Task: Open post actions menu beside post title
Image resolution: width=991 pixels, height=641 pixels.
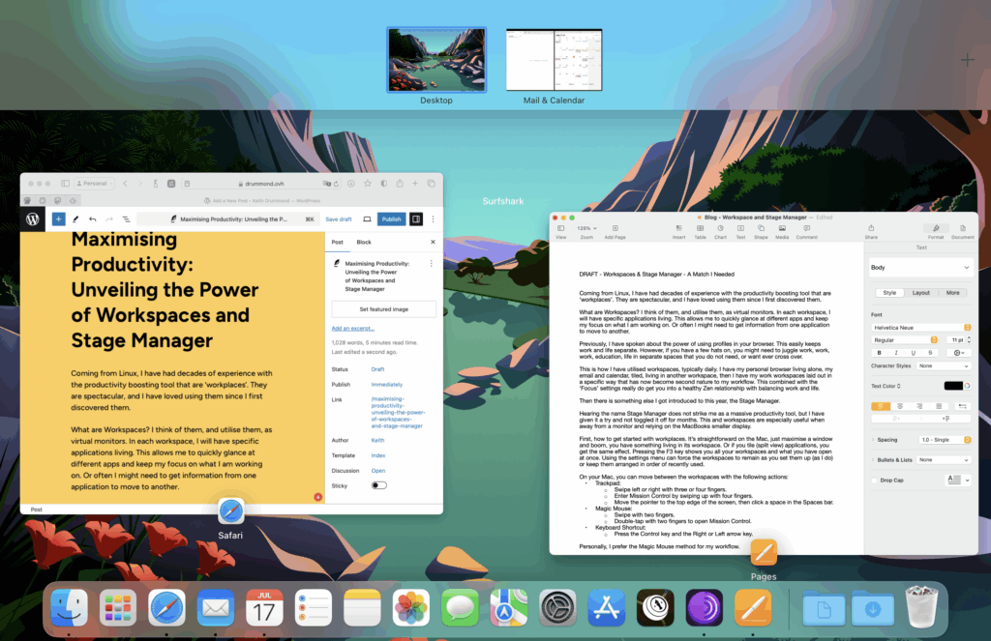Action: coord(432,263)
